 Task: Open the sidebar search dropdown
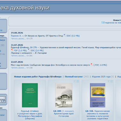(x=3, y=98)
